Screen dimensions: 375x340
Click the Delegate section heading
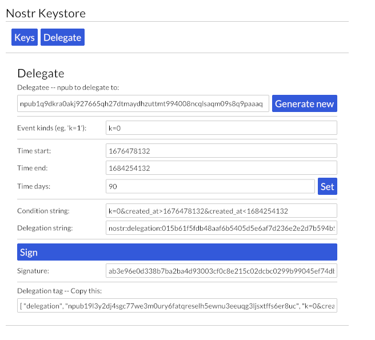[x=41, y=73]
